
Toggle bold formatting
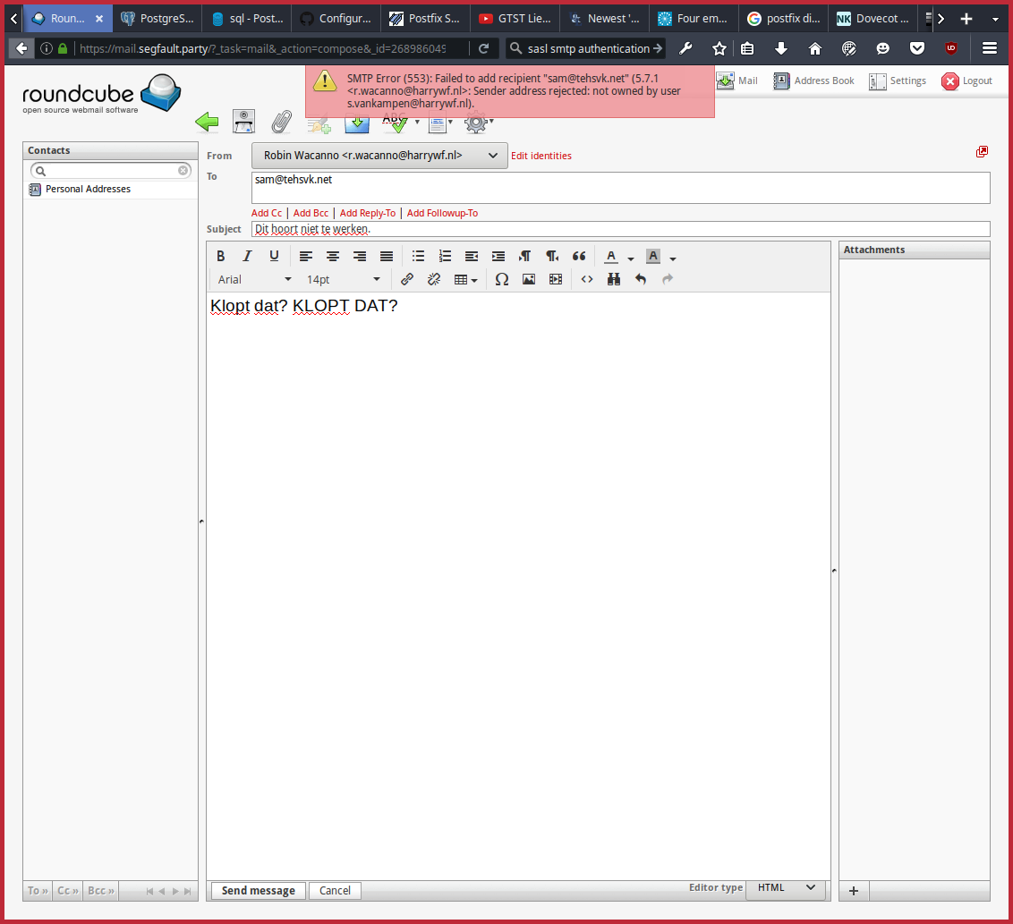221,257
